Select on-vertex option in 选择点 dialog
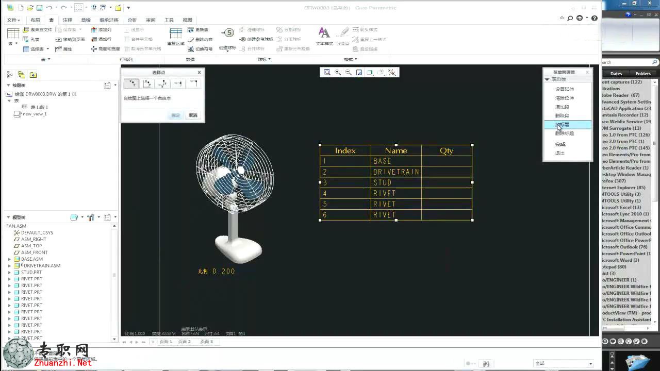This screenshot has width=660, height=371. (194, 83)
